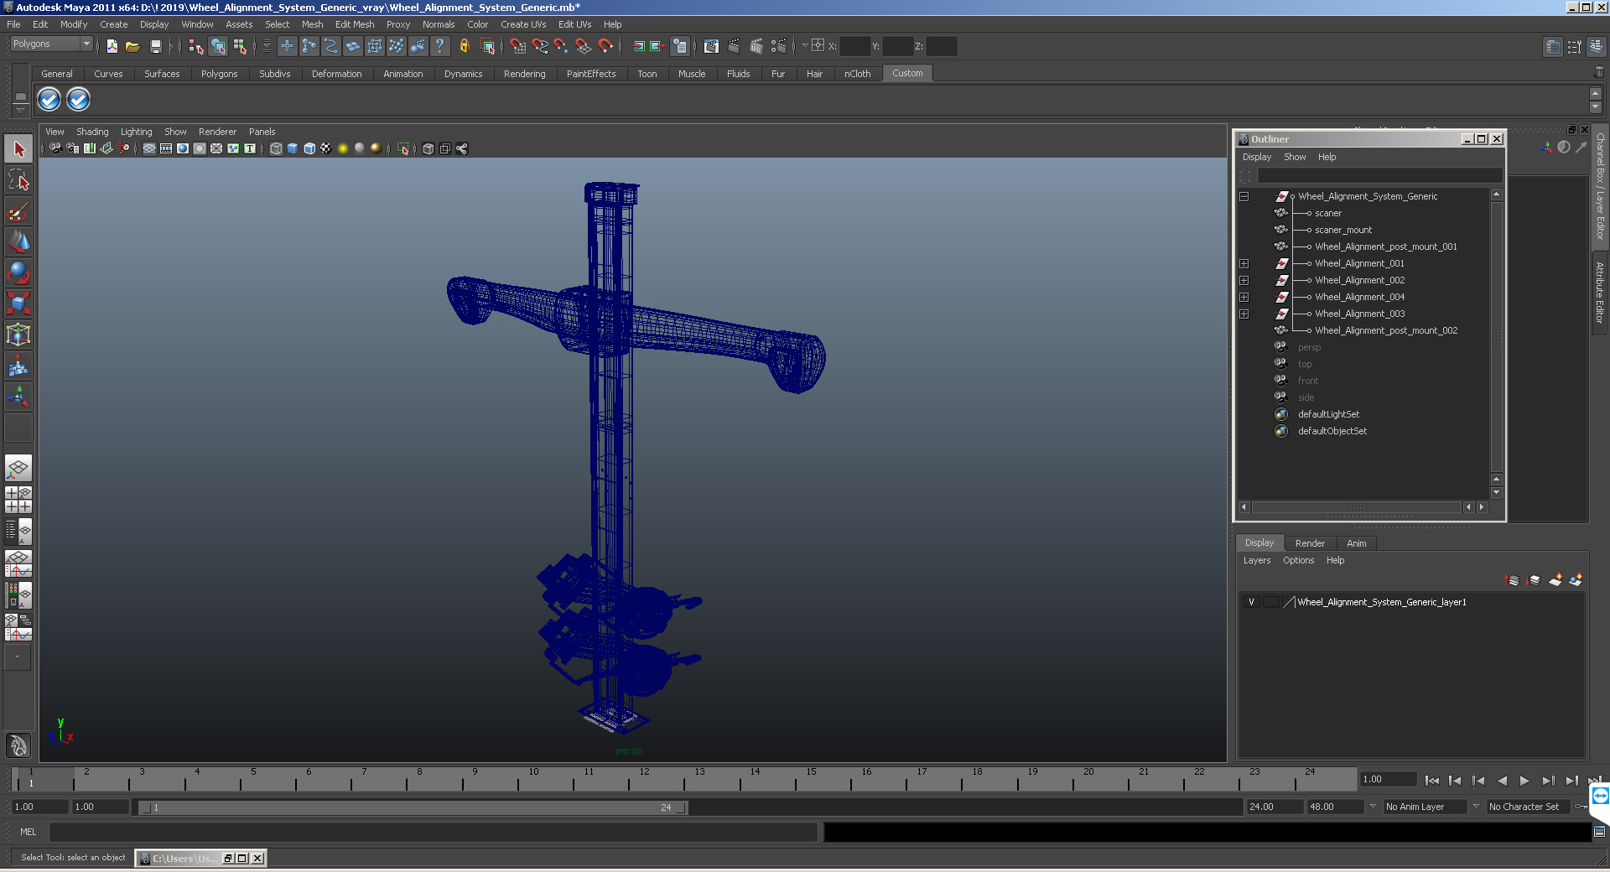The width and height of the screenshot is (1610, 872).
Task: Select the Show Manipulator tool
Action: pos(18,396)
